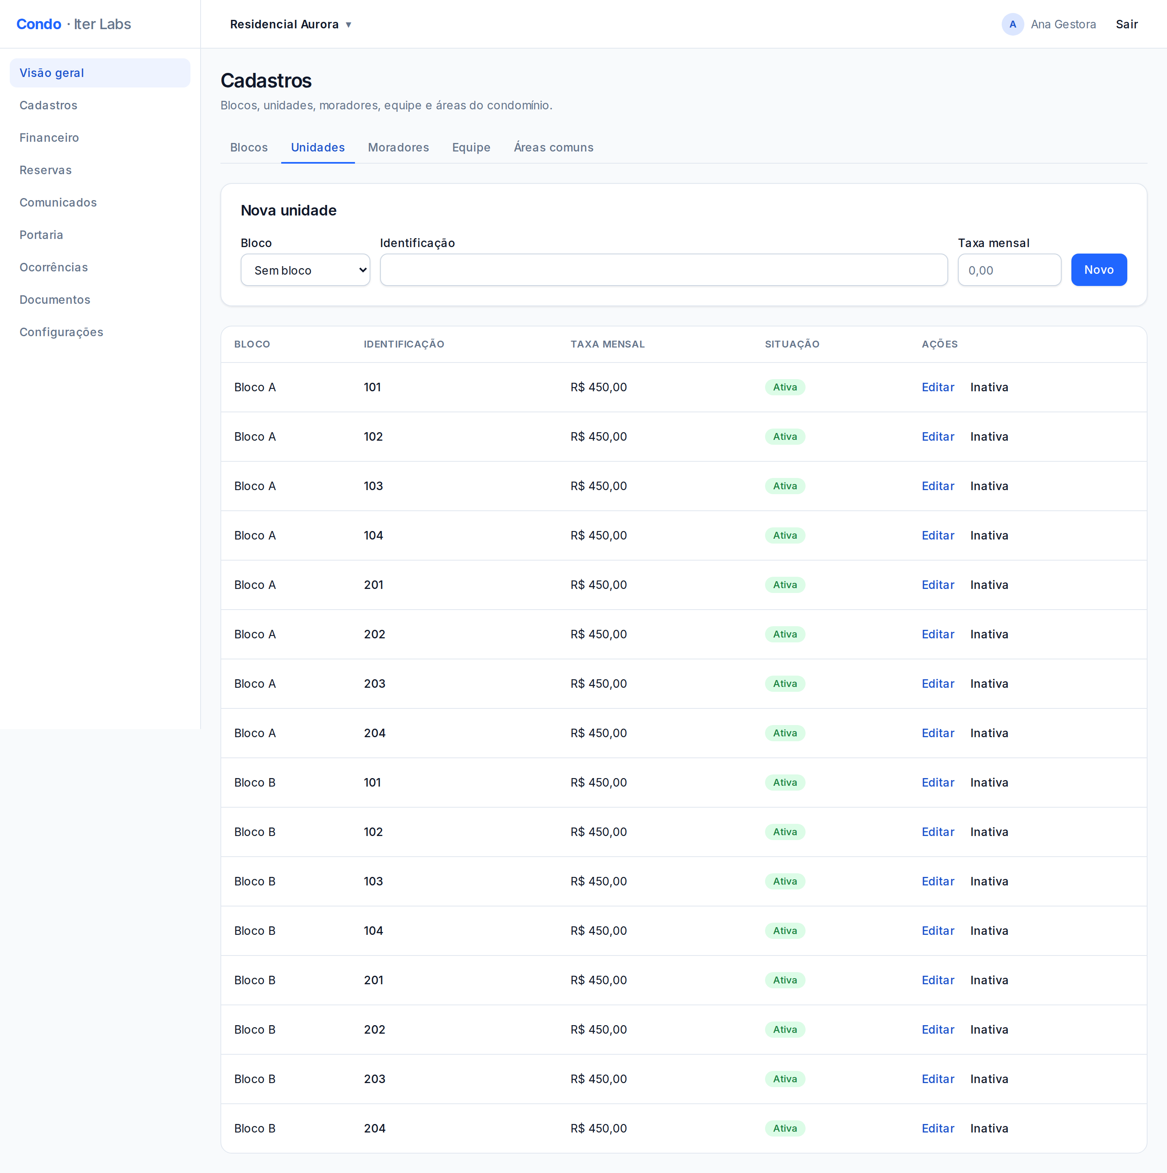The width and height of the screenshot is (1167, 1173).
Task: Click the Ativa badge for Bloco B 204
Action: click(x=785, y=1129)
